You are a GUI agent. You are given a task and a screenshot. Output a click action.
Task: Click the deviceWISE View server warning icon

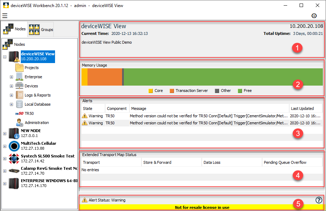(x=14, y=56)
